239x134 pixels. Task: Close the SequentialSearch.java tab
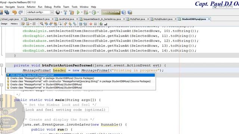click(53, 19)
